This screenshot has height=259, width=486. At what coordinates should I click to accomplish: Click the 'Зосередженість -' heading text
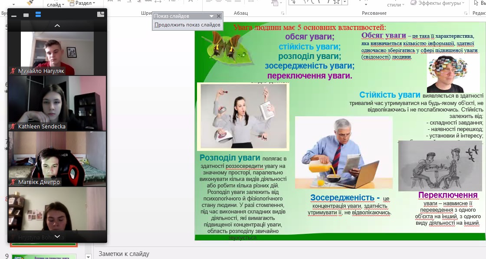pyautogui.click(x=345, y=197)
